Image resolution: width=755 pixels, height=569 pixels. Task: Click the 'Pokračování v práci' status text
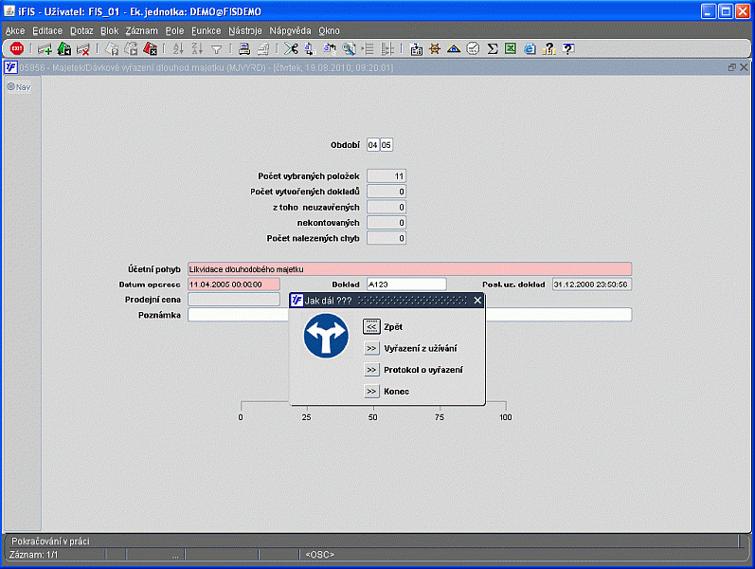point(50,541)
